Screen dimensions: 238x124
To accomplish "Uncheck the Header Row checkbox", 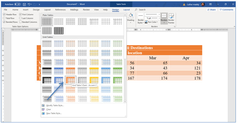I will coord(4,14).
